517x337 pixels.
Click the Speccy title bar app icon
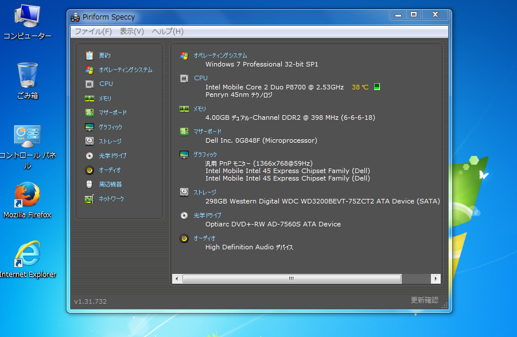click(x=75, y=17)
